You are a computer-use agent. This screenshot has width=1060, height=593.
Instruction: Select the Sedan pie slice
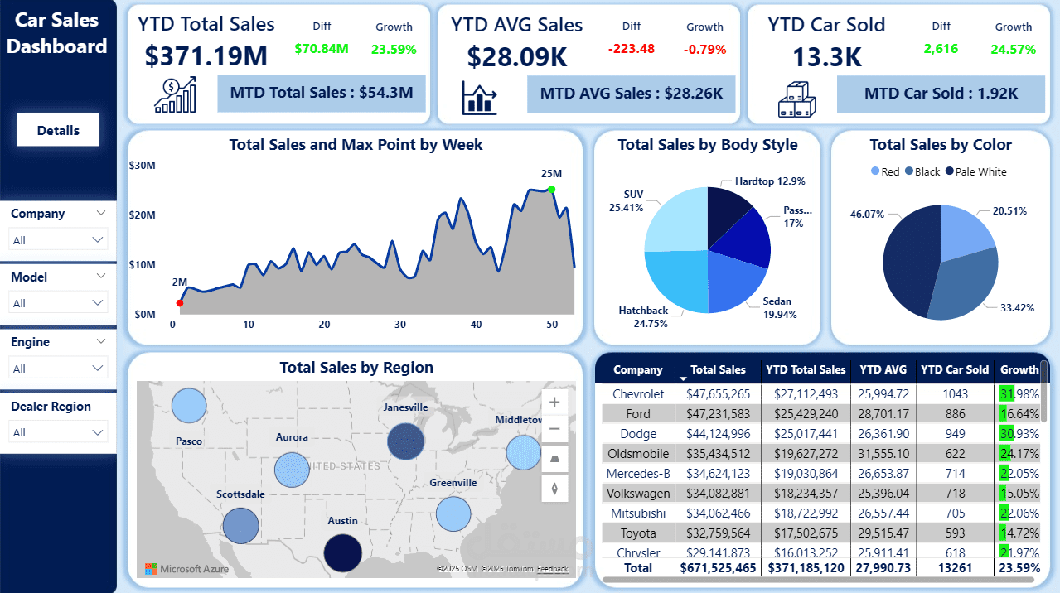click(729, 282)
